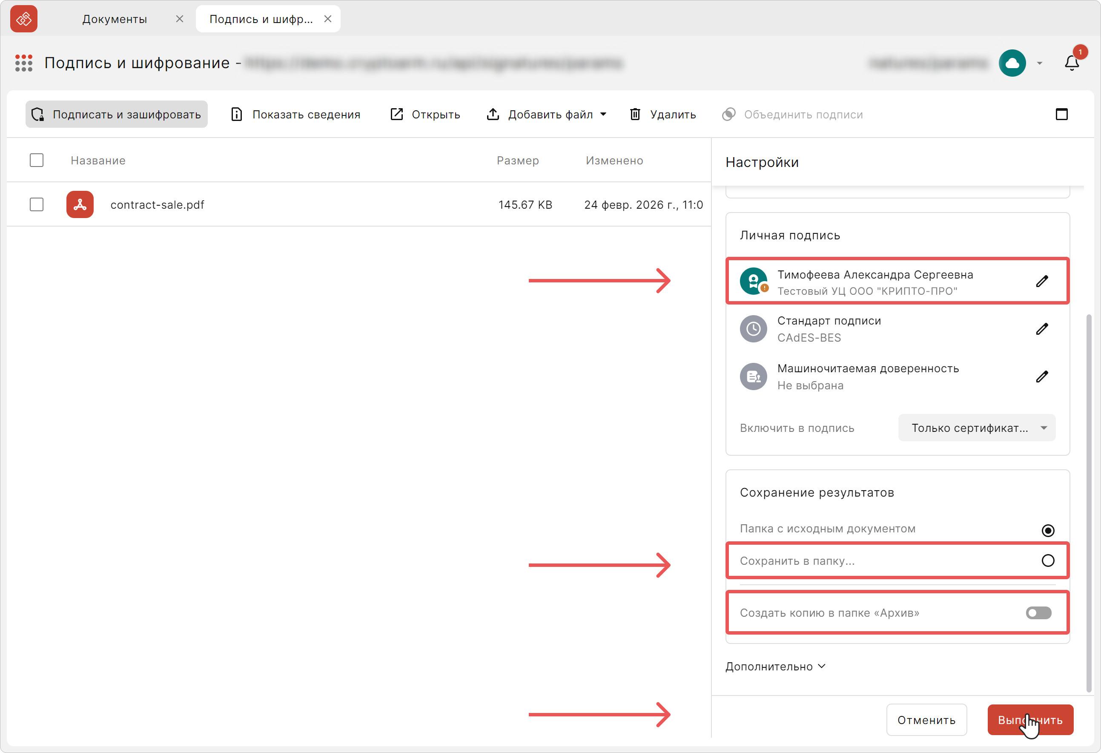This screenshot has width=1101, height=753.
Task: Edit the signer certificate with pencil icon
Action: tap(1042, 281)
